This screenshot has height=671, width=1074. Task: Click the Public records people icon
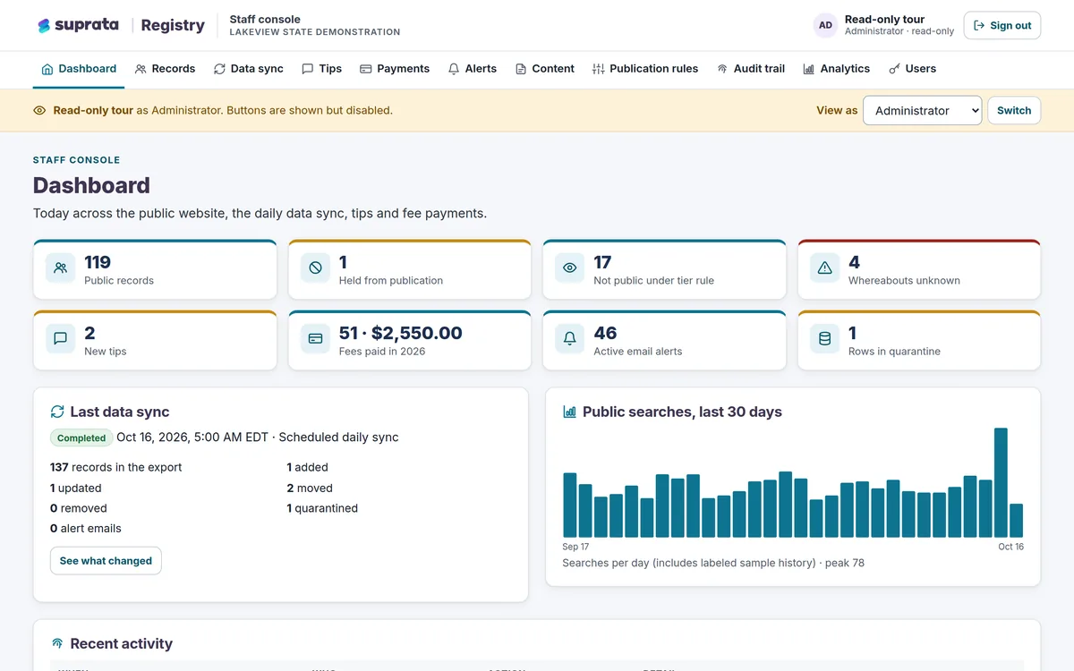pos(61,268)
